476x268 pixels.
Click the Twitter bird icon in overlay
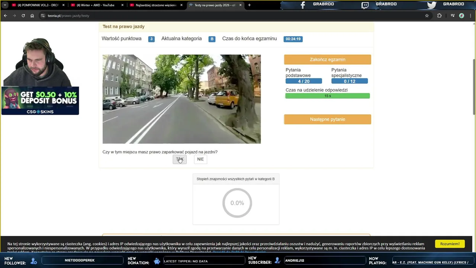coord(431,5)
